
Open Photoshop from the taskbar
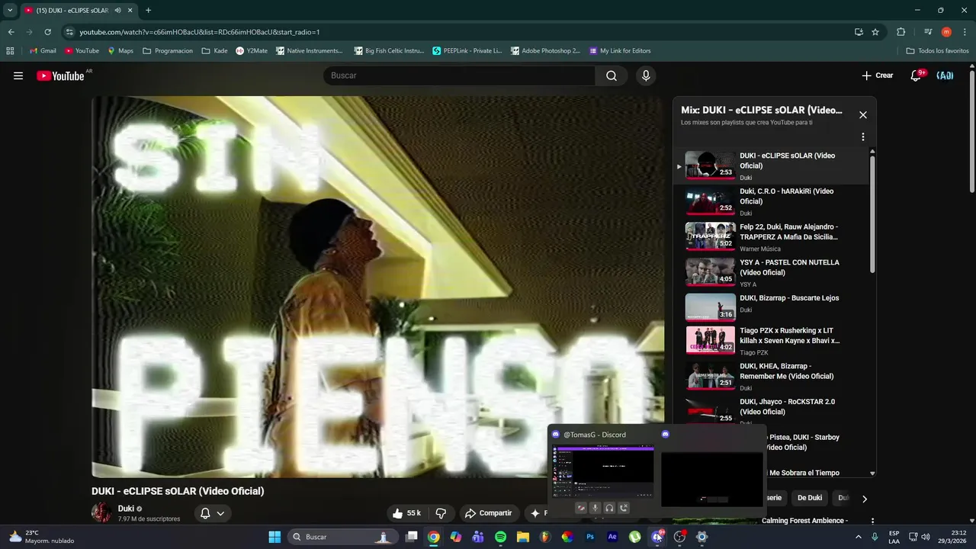[590, 537]
